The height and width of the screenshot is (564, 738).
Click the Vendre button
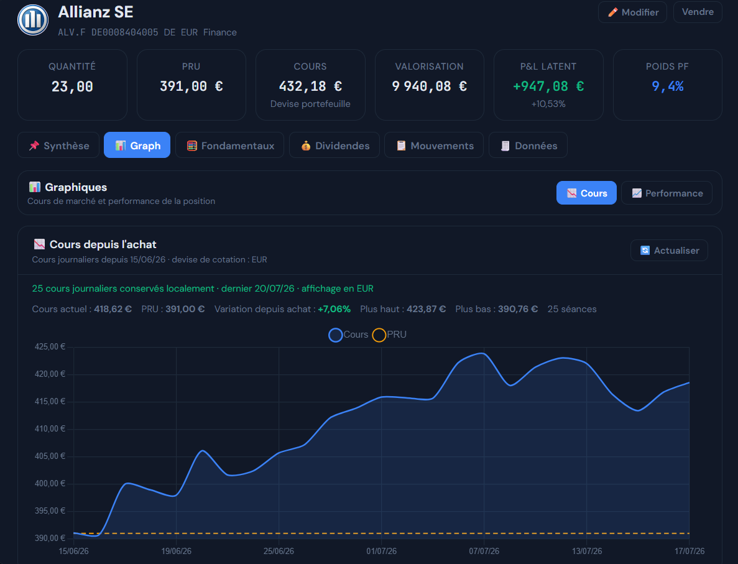tap(698, 12)
